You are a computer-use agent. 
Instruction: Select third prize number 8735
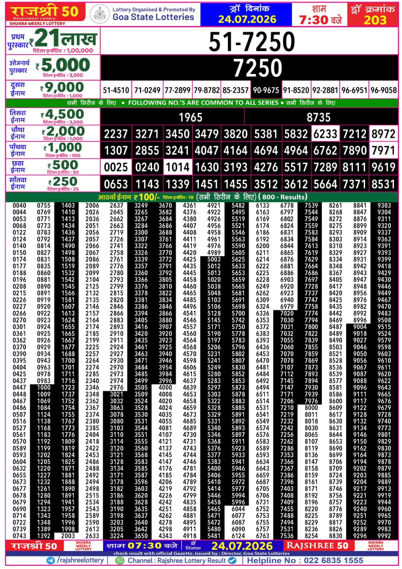coord(318,117)
